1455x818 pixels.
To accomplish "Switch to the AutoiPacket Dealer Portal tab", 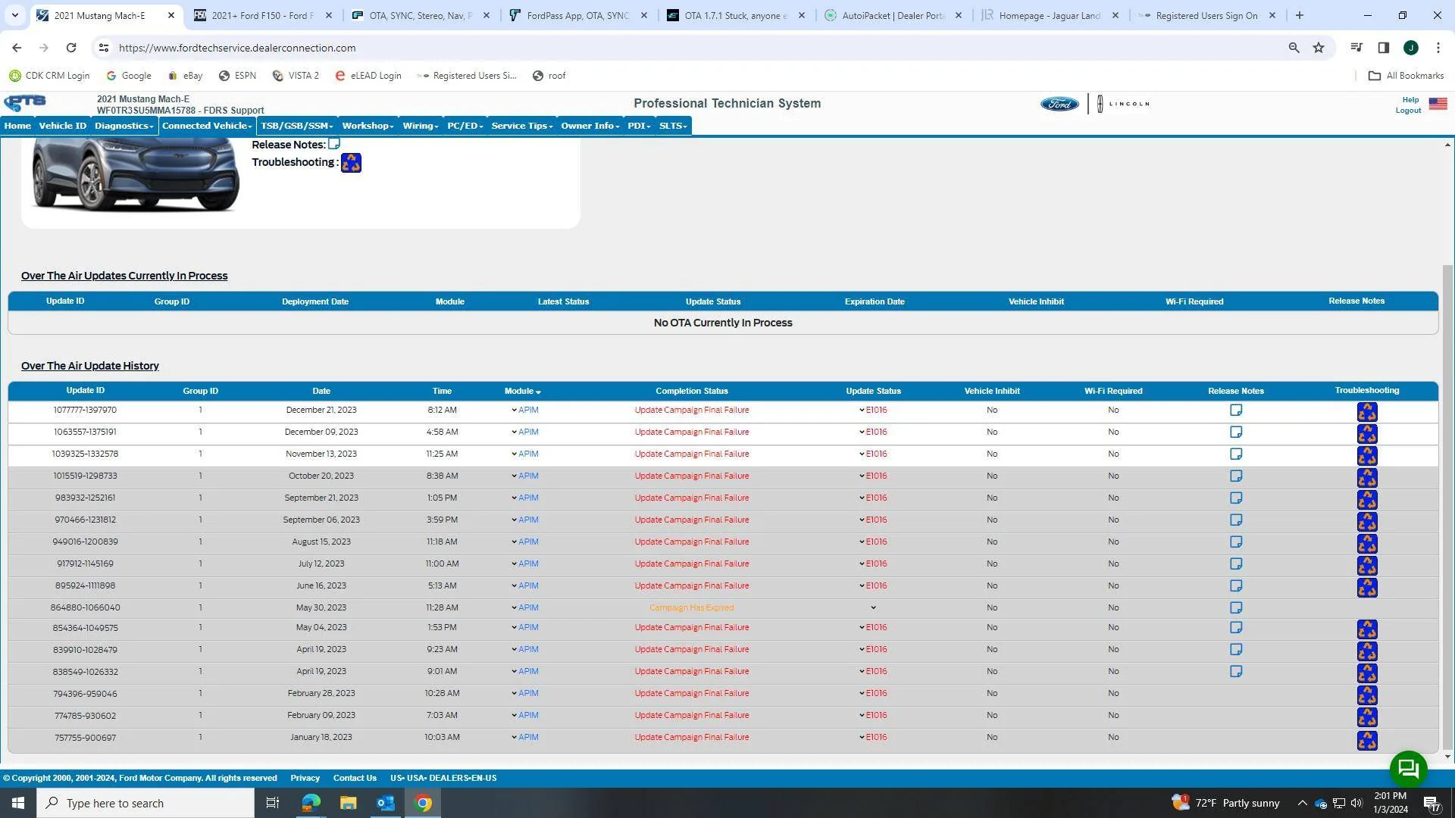I will pos(893,15).
